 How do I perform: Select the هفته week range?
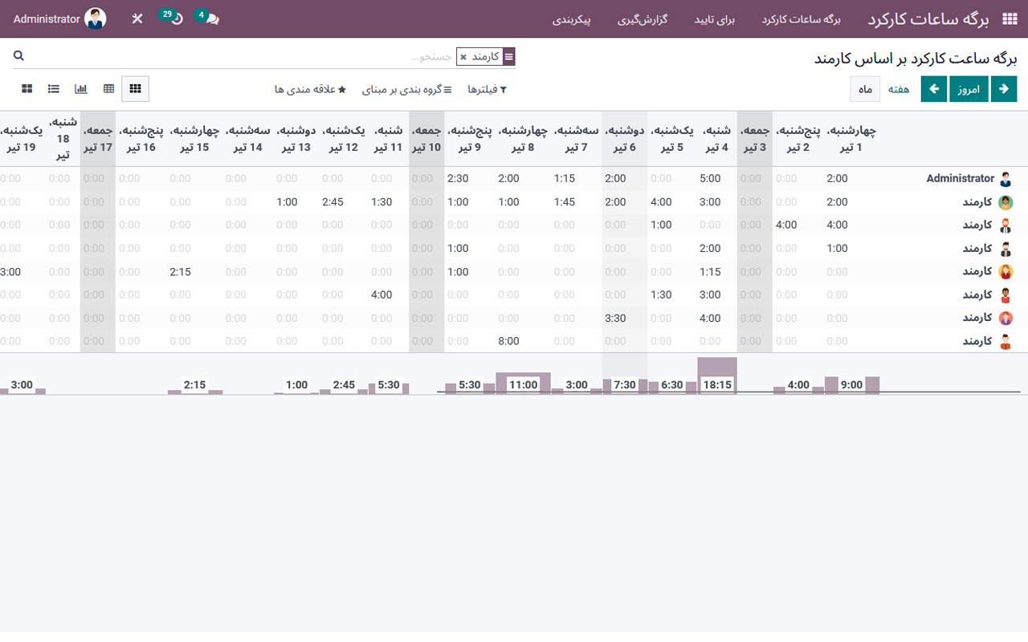(899, 89)
